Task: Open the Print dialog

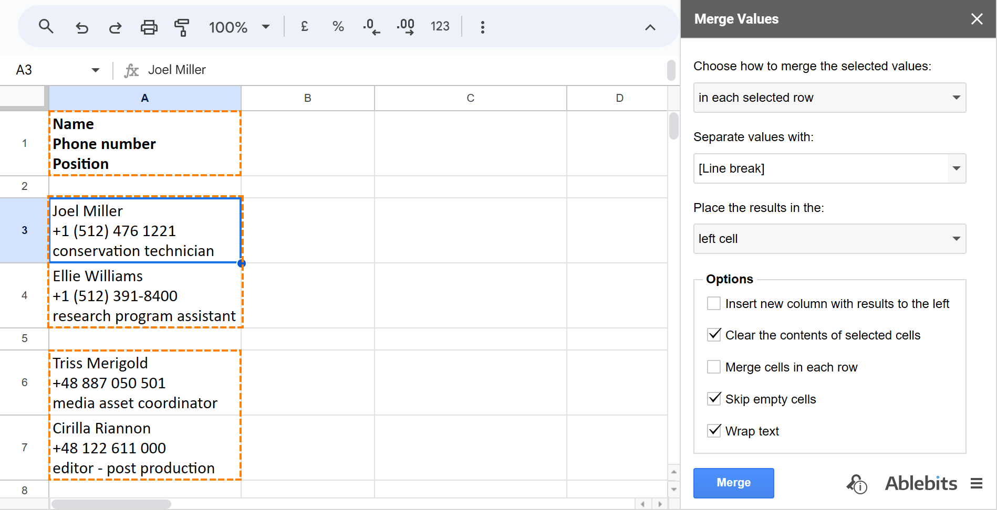Action: coord(149,27)
